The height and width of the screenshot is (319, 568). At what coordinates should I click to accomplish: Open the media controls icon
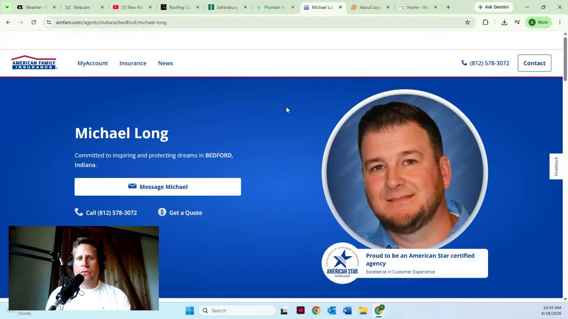pos(517,22)
